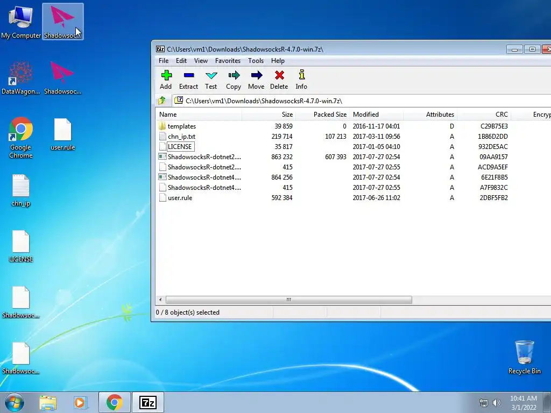551x413 pixels.
Task: Open the View menu
Action: pyautogui.click(x=201, y=61)
